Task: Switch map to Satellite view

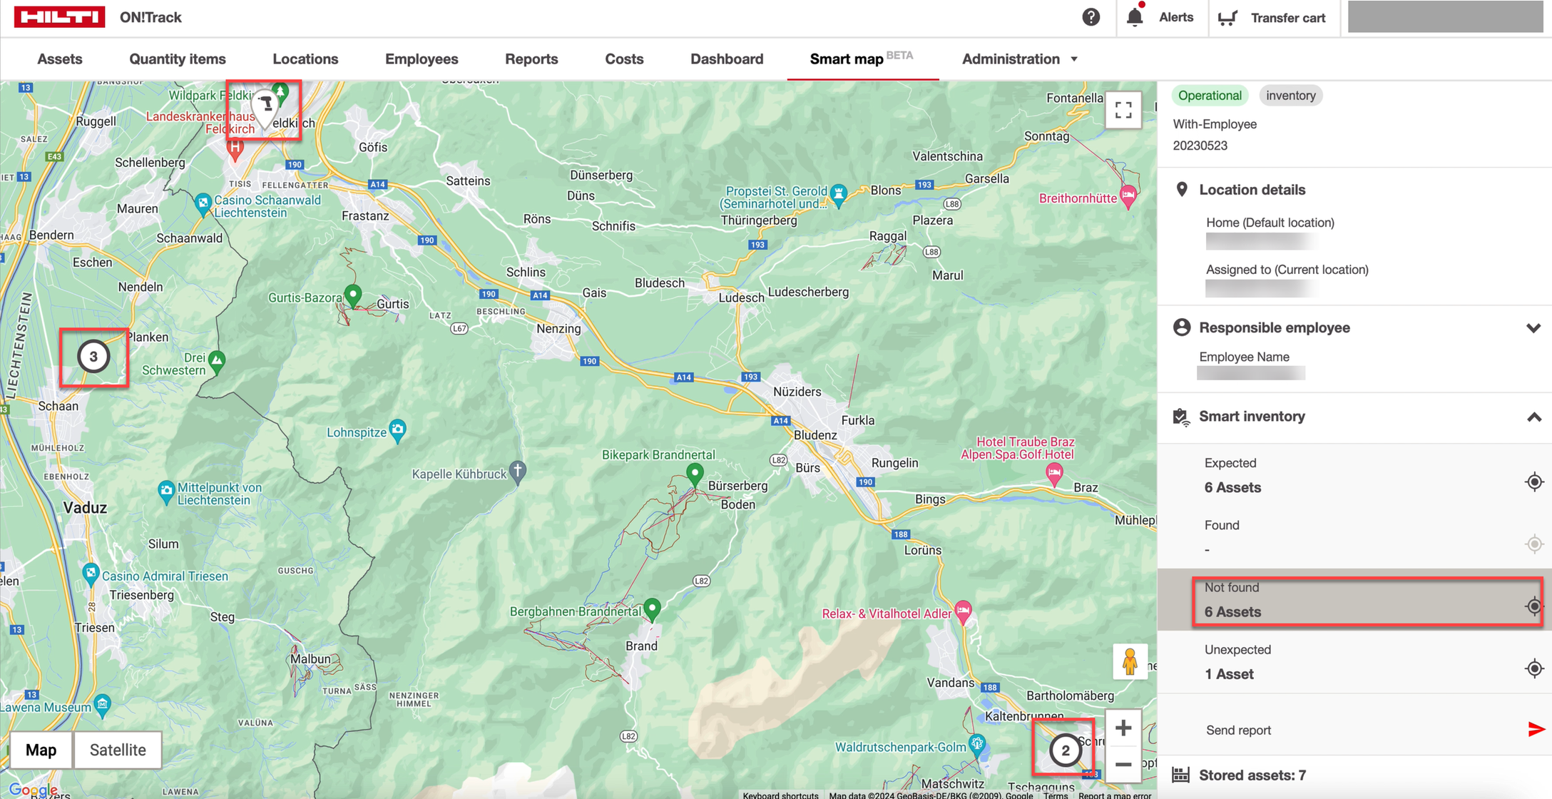Action: coord(118,750)
